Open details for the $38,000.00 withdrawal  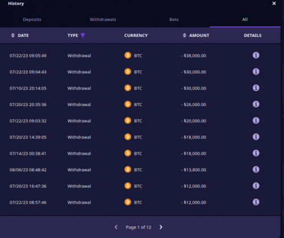[256, 56]
